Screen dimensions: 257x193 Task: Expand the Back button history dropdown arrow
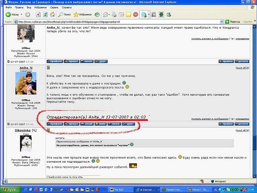[21, 14]
